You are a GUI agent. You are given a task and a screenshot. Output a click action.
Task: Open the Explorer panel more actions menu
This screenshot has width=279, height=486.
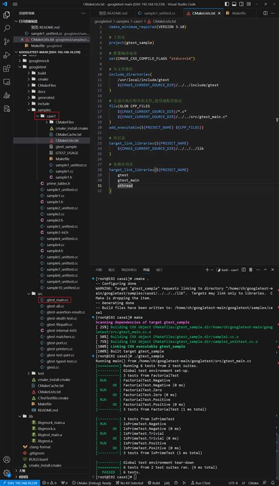pos(84,14)
